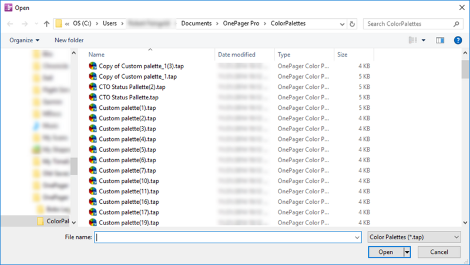Click the Back navigation arrow
Viewport: 470px width, 265px height.
[10, 24]
